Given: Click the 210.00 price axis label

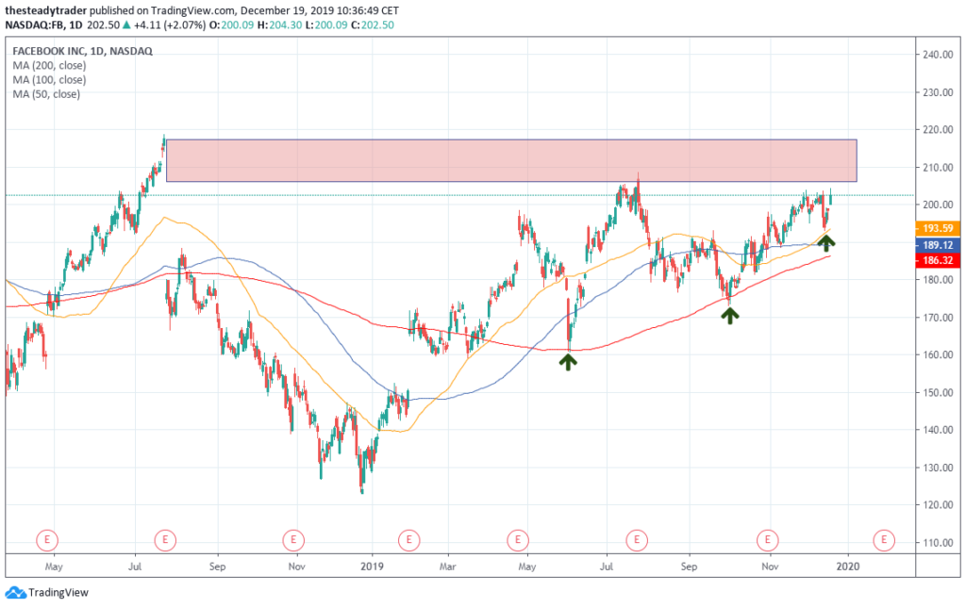Looking at the screenshot, I should 938,168.
